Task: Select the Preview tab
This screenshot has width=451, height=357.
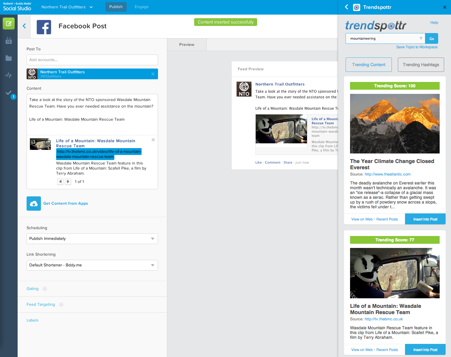Action: click(x=187, y=45)
